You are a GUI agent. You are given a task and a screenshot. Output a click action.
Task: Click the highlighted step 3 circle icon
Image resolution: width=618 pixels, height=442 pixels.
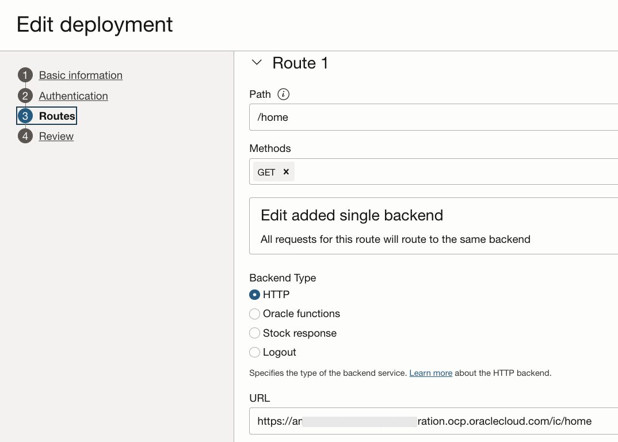point(25,116)
